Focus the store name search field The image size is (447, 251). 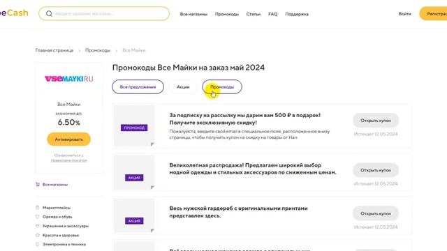point(104,14)
